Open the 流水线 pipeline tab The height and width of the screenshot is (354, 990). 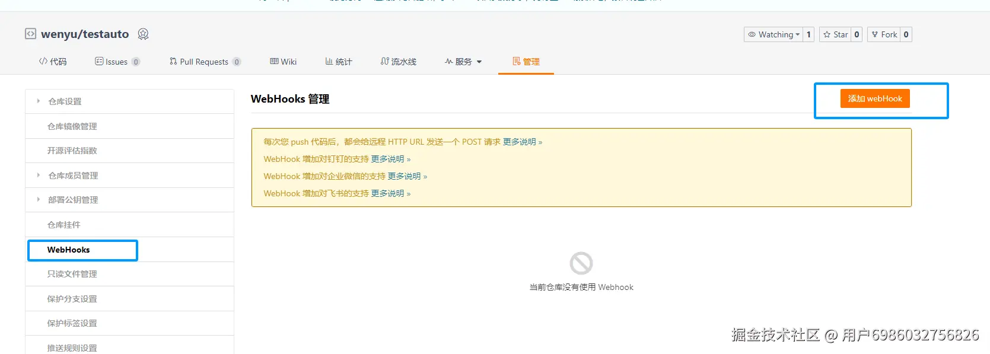(398, 62)
